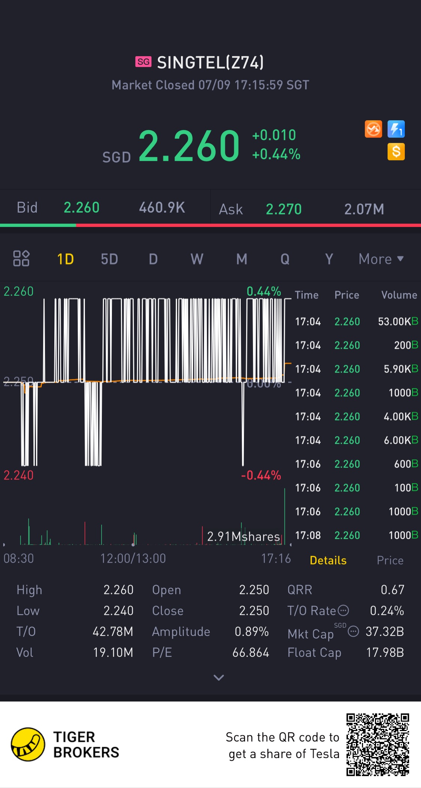Tap the Tesla share QR code
Viewport: 421px width, 788px height.
(x=377, y=745)
